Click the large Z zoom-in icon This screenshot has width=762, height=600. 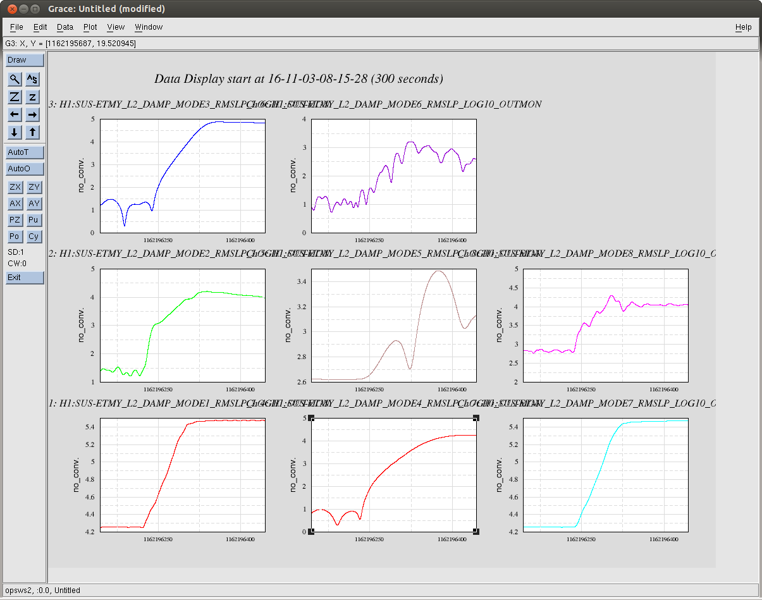[x=15, y=97]
